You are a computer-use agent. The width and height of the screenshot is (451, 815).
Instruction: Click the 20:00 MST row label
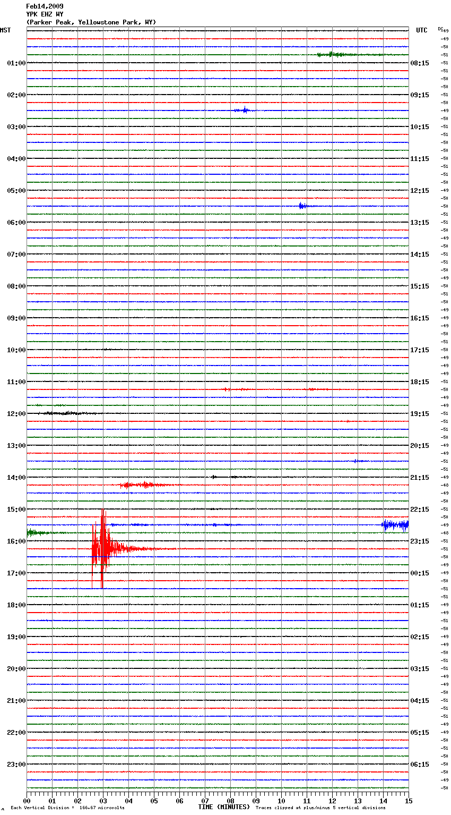tap(16, 669)
